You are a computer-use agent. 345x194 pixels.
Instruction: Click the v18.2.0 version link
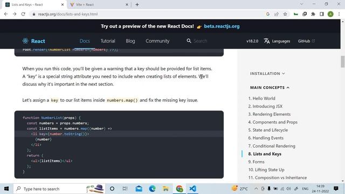(x=252, y=41)
